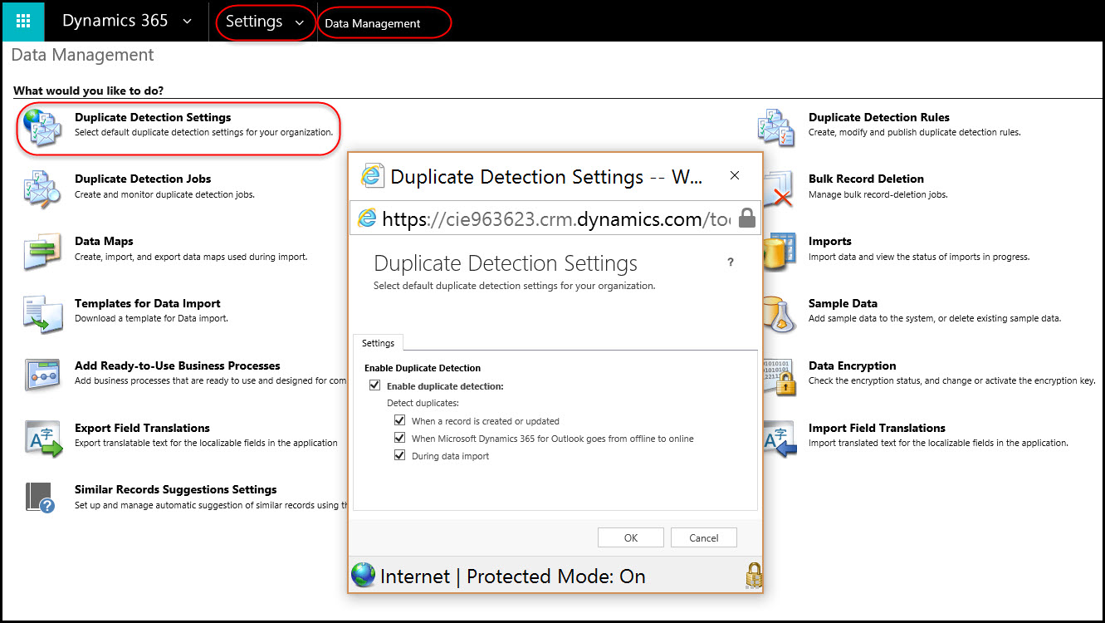The width and height of the screenshot is (1105, 623).
Task: Click the Duplicate Detection Rules icon
Action: click(x=776, y=127)
